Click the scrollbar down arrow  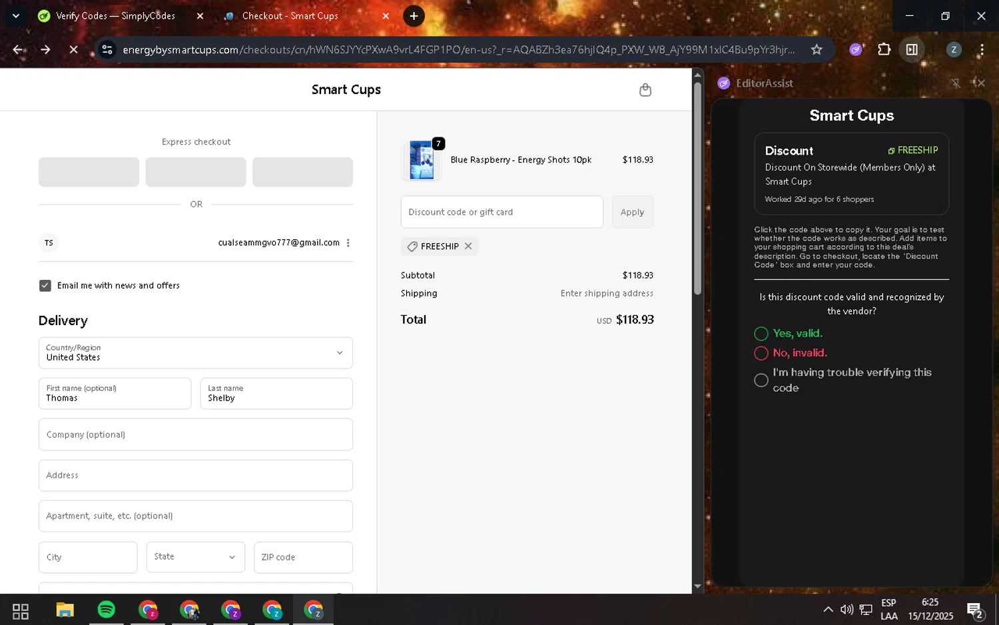tap(697, 587)
